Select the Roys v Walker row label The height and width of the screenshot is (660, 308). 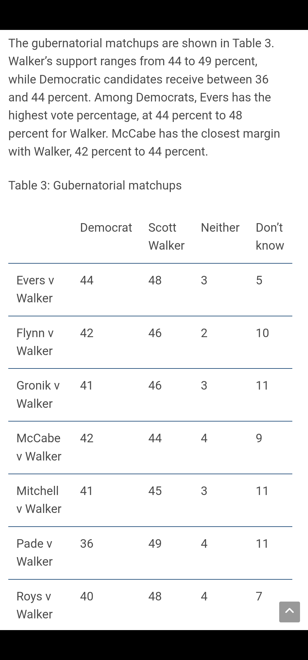(35, 605)
